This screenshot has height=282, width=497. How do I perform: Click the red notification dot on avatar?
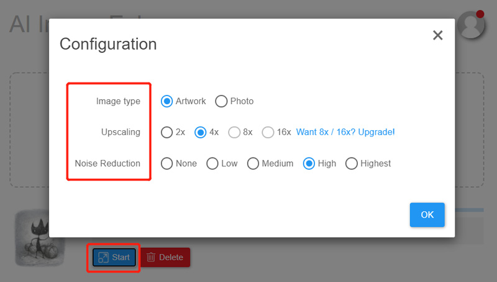pos(480,14)
